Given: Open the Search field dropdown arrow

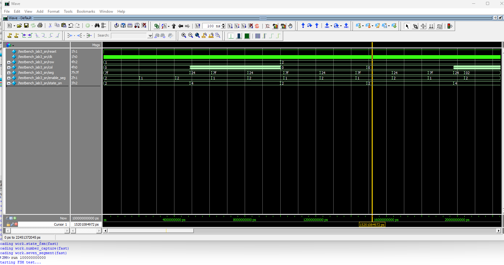Looking at the screenshot, I should (x=150, y=36).
